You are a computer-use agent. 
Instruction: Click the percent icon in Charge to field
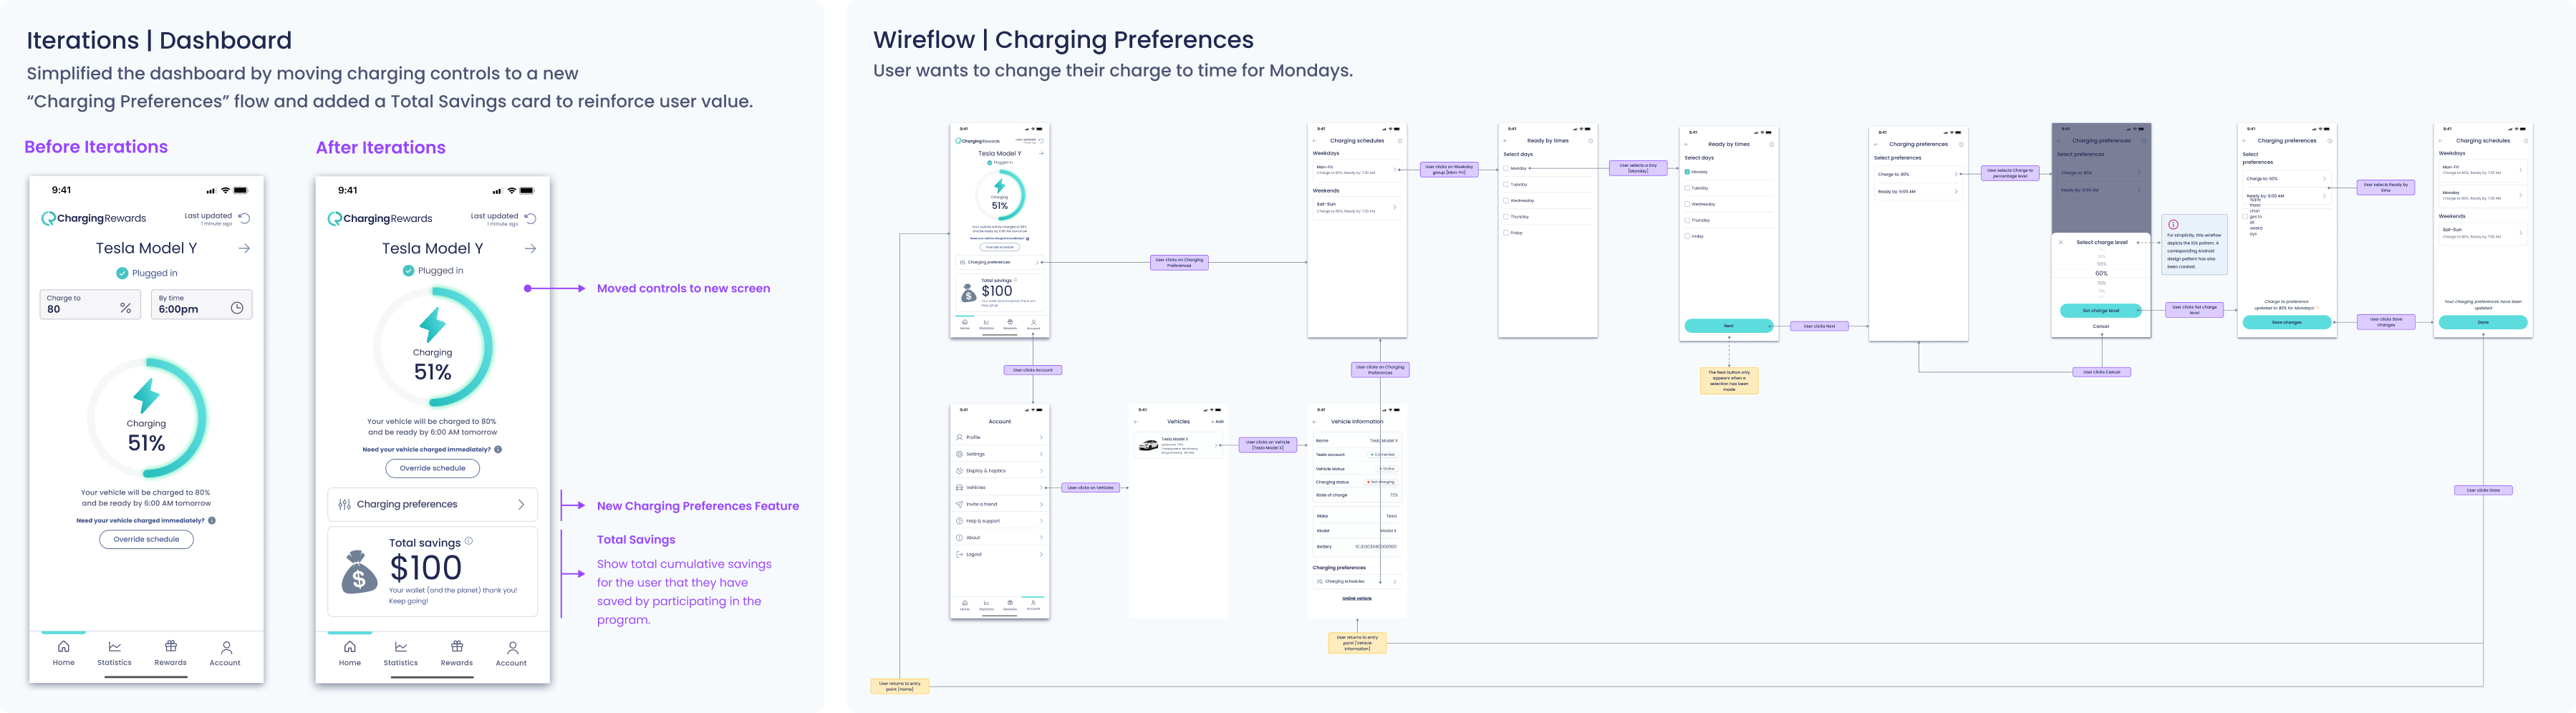(x=126, y=308)
